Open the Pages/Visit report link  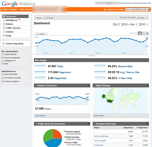click(60, 78)
